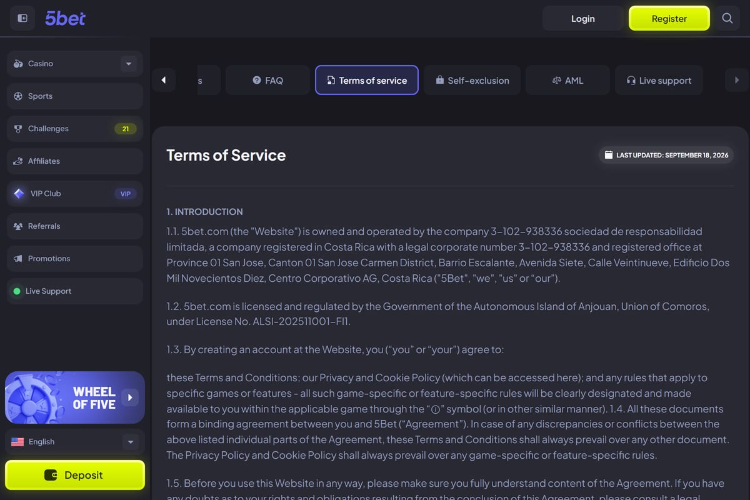Click the Login button
The height and width of the screenshot is (500, 750).
click(583, 19)
